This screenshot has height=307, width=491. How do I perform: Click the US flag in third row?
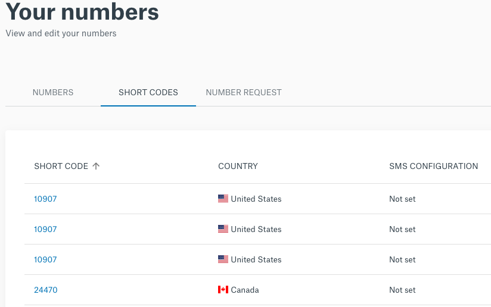click(223, 259)
